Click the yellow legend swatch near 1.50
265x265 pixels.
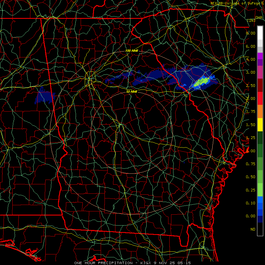tap(260, 125)
